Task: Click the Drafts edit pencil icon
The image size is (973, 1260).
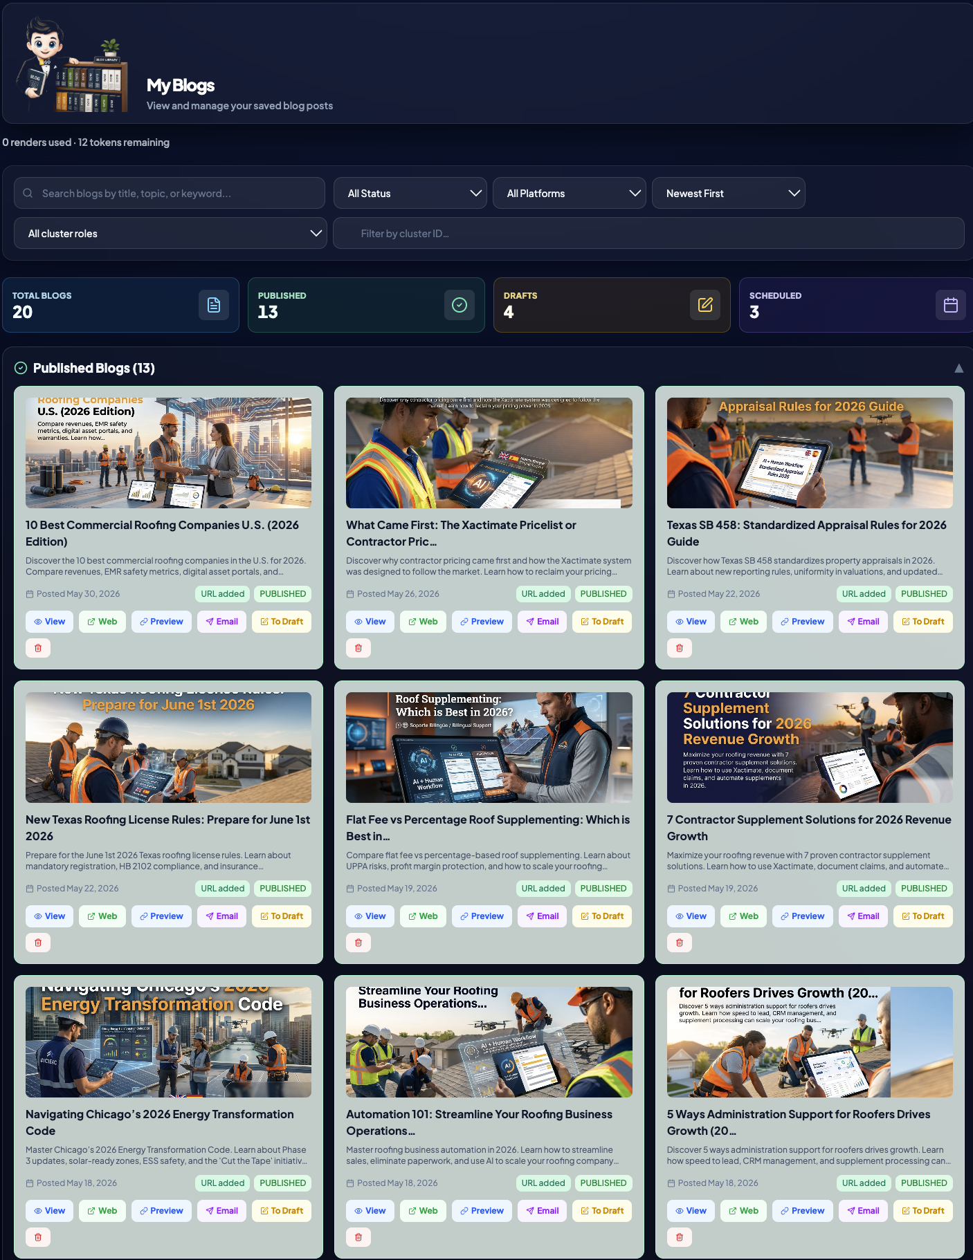Action: click(x=705, y=305)
